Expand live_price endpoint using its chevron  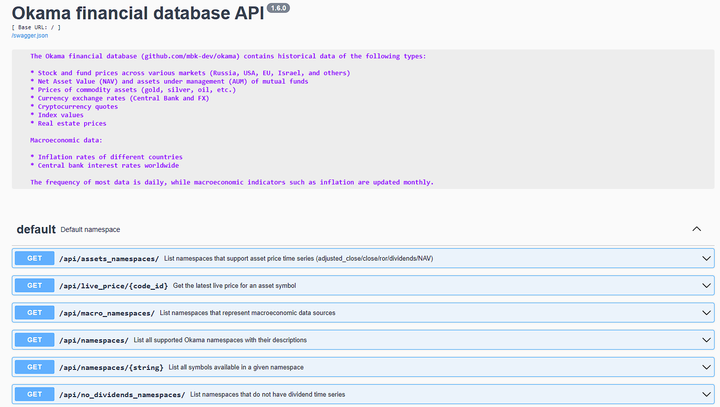pyautogui.click(x=706, y=285)
